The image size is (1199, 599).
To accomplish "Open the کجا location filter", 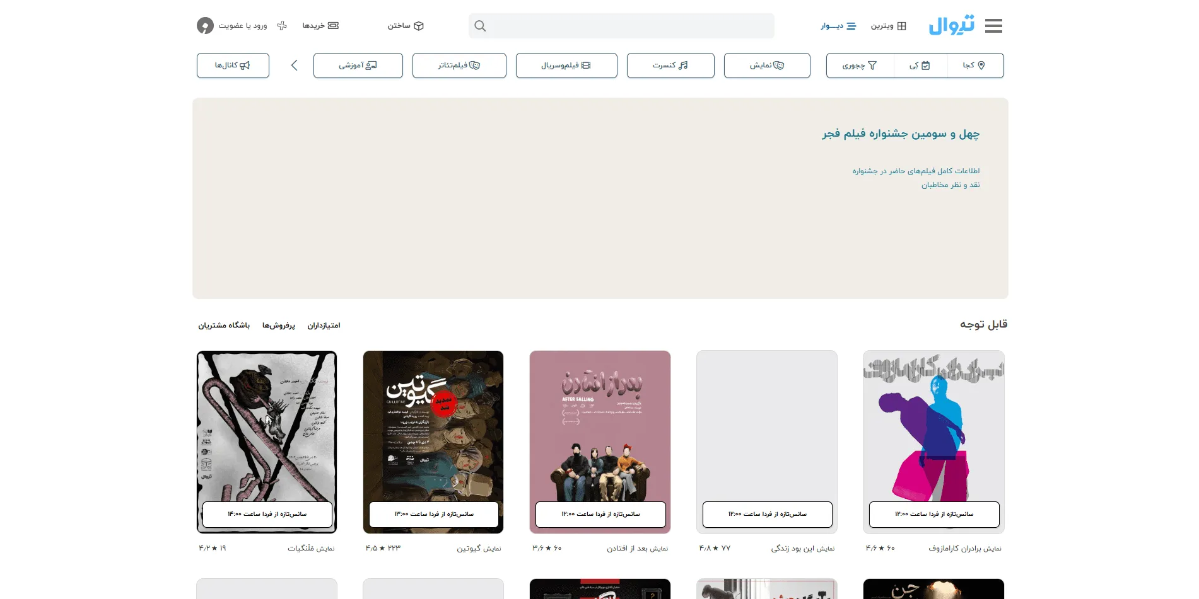I will pos(975,66).
